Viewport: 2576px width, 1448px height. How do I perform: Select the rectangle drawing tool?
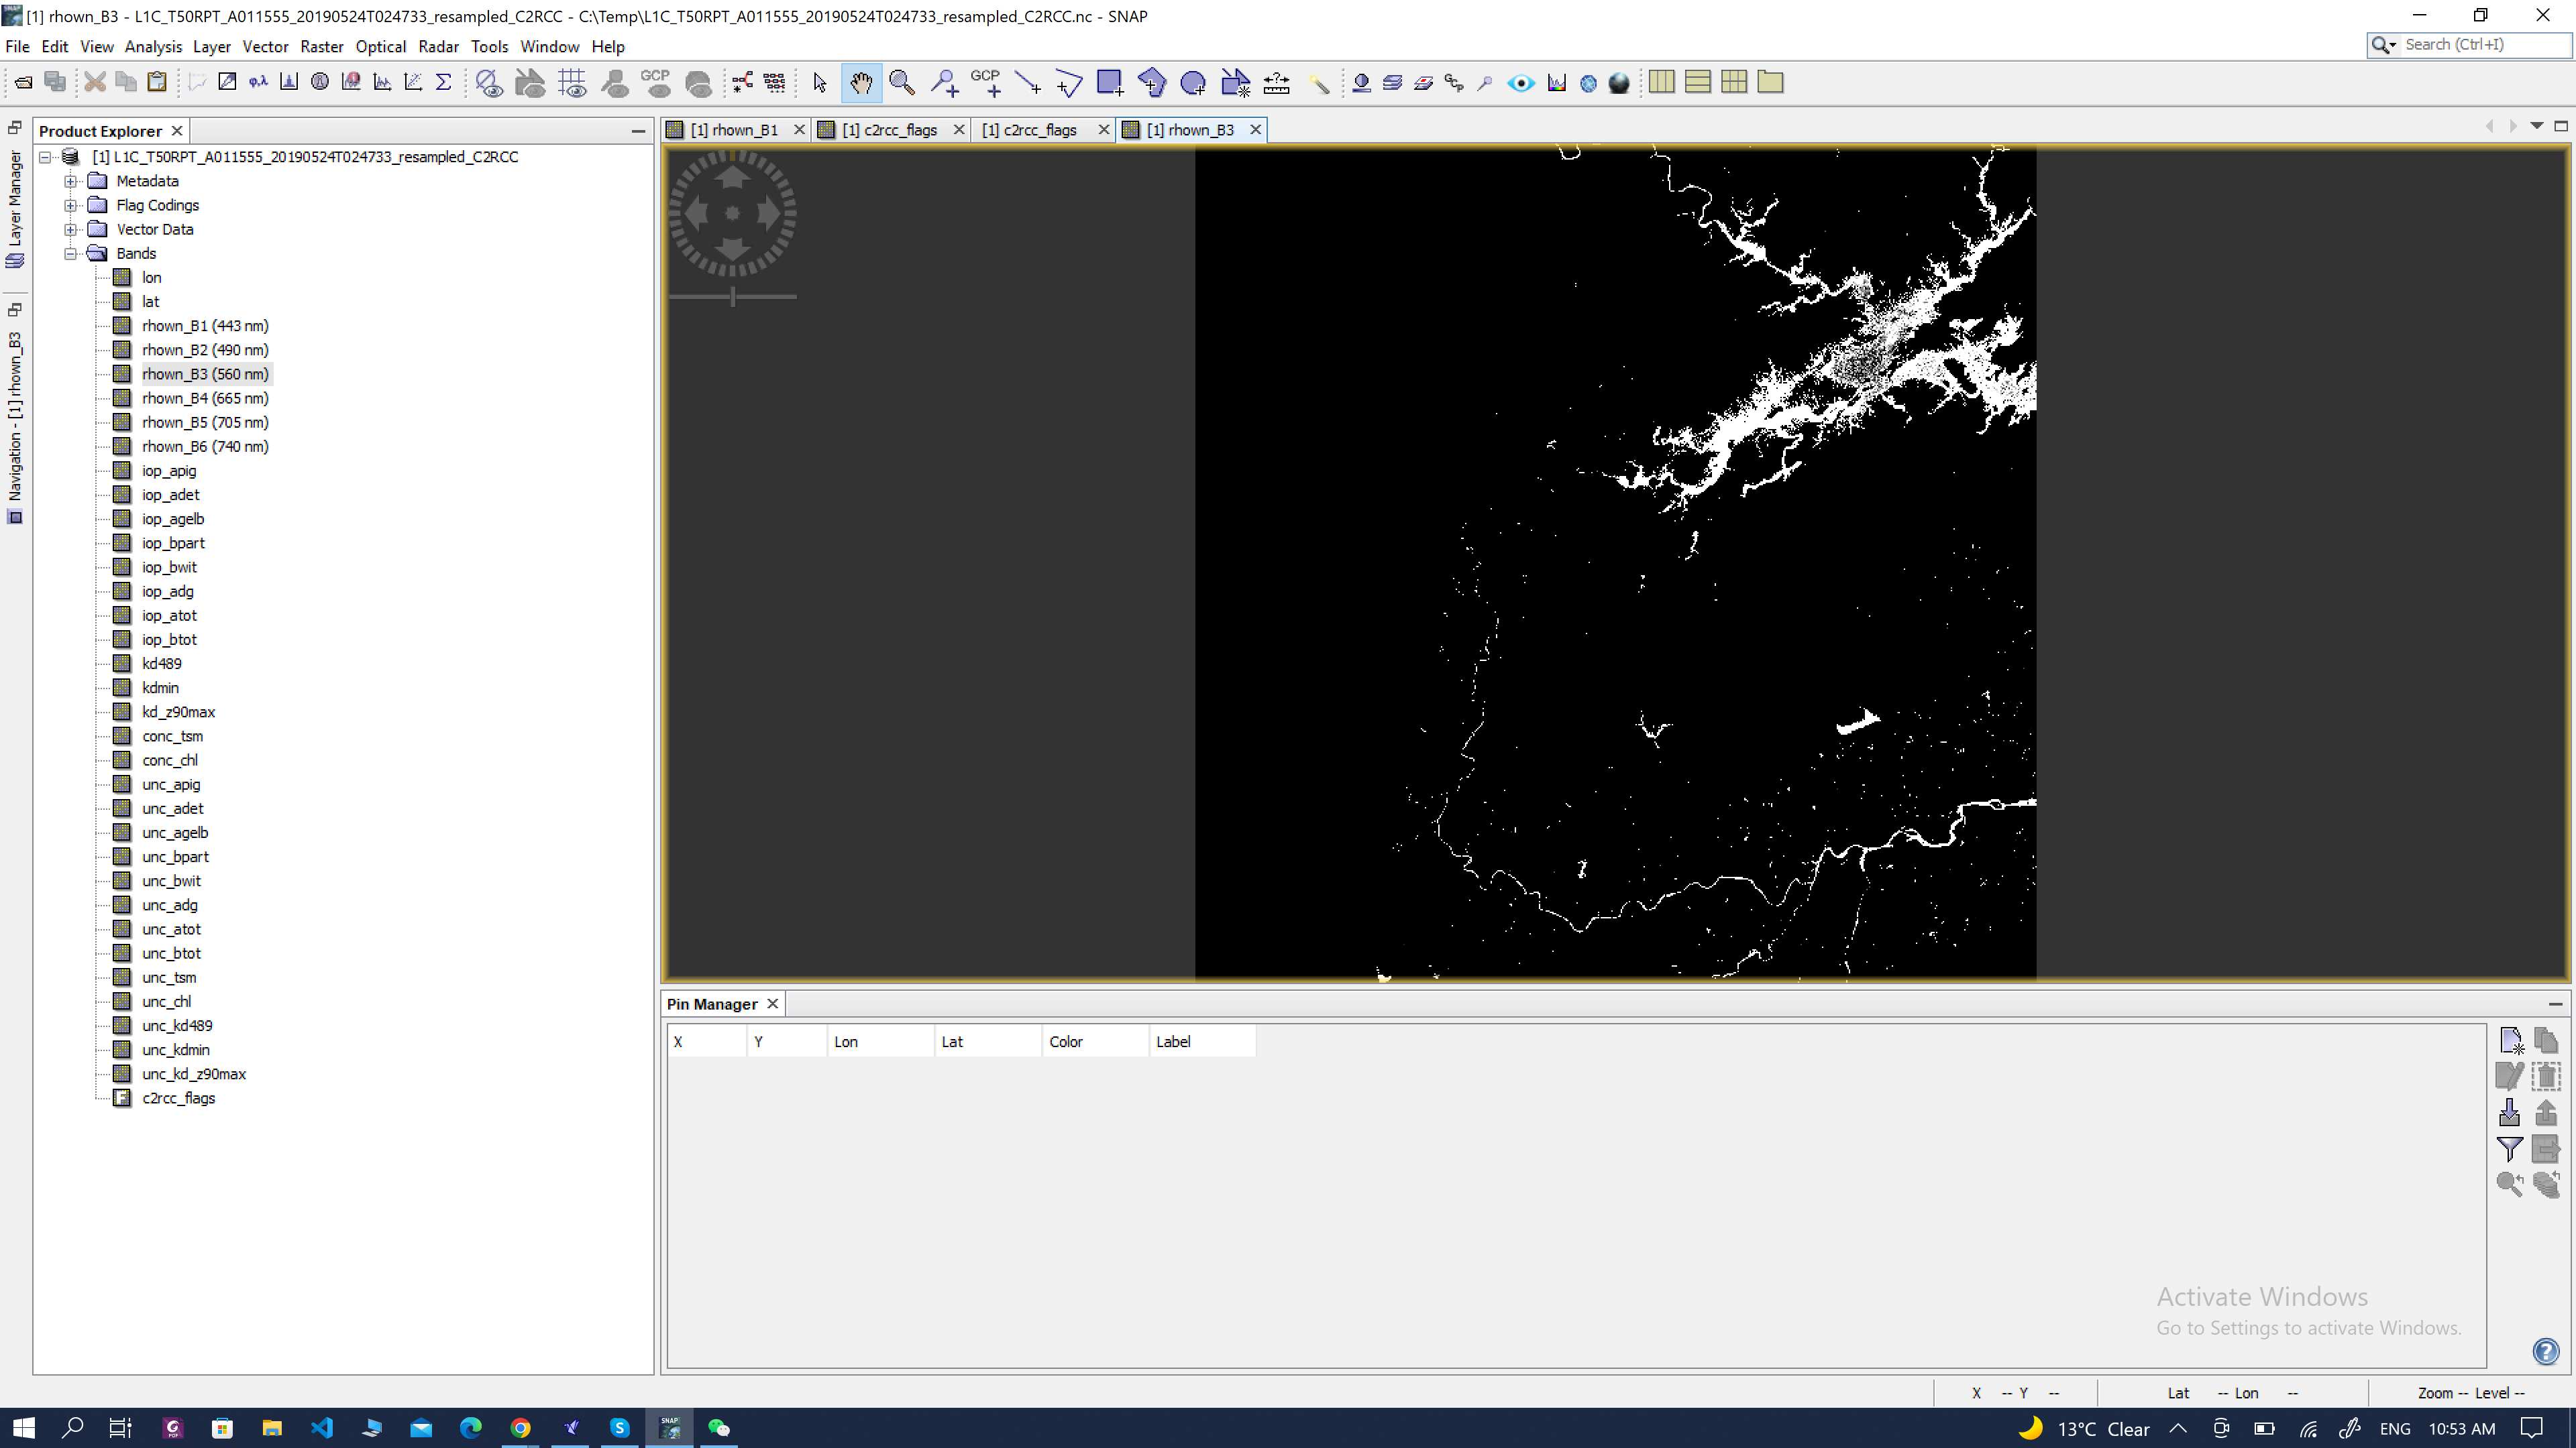tap(1110, 82)
